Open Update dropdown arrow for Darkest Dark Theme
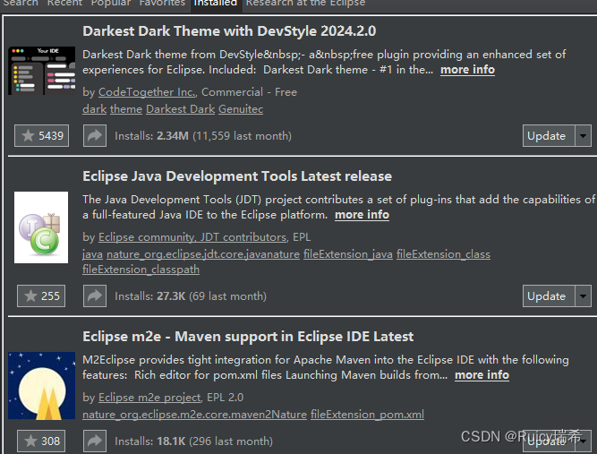 (x=583, y=135)
